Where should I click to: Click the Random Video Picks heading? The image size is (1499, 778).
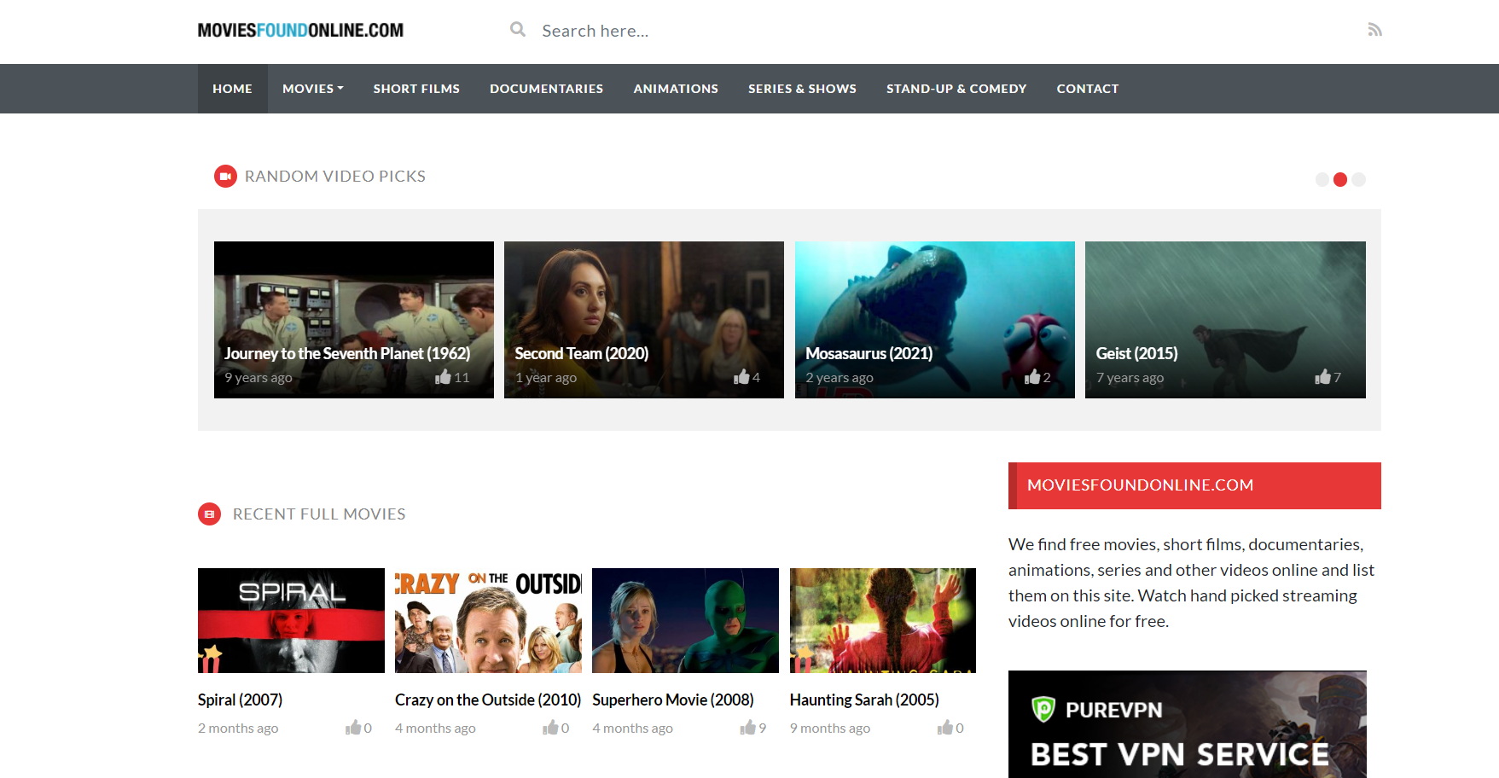335,177
